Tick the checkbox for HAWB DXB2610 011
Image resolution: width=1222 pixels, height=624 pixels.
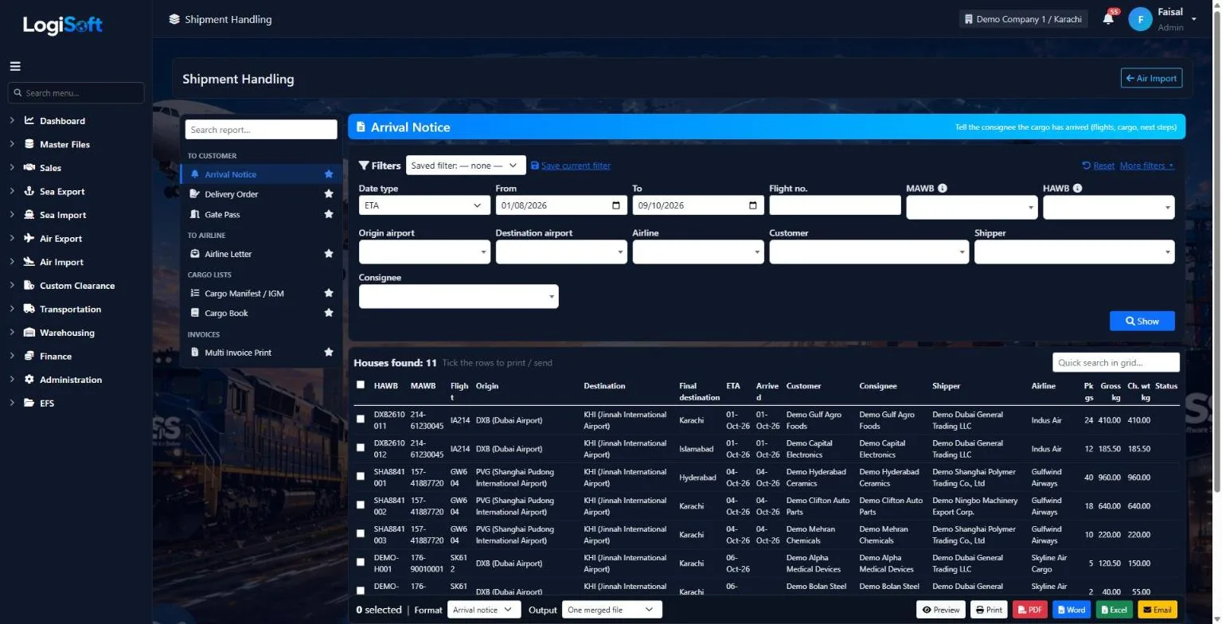click(x=361, y=419)
